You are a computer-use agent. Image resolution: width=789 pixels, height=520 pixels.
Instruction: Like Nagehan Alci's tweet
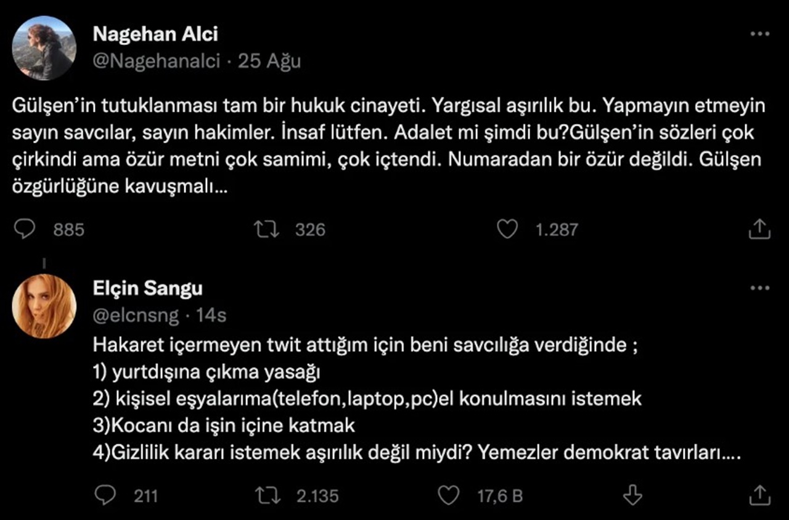coord(507,230)
